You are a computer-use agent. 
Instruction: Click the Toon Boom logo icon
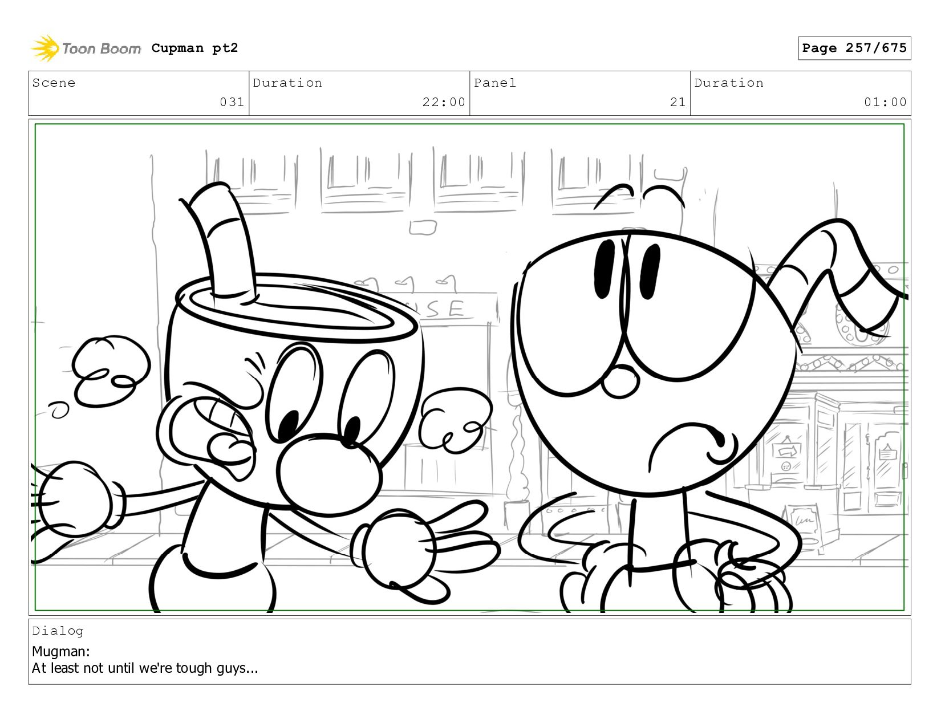[45, 48]
